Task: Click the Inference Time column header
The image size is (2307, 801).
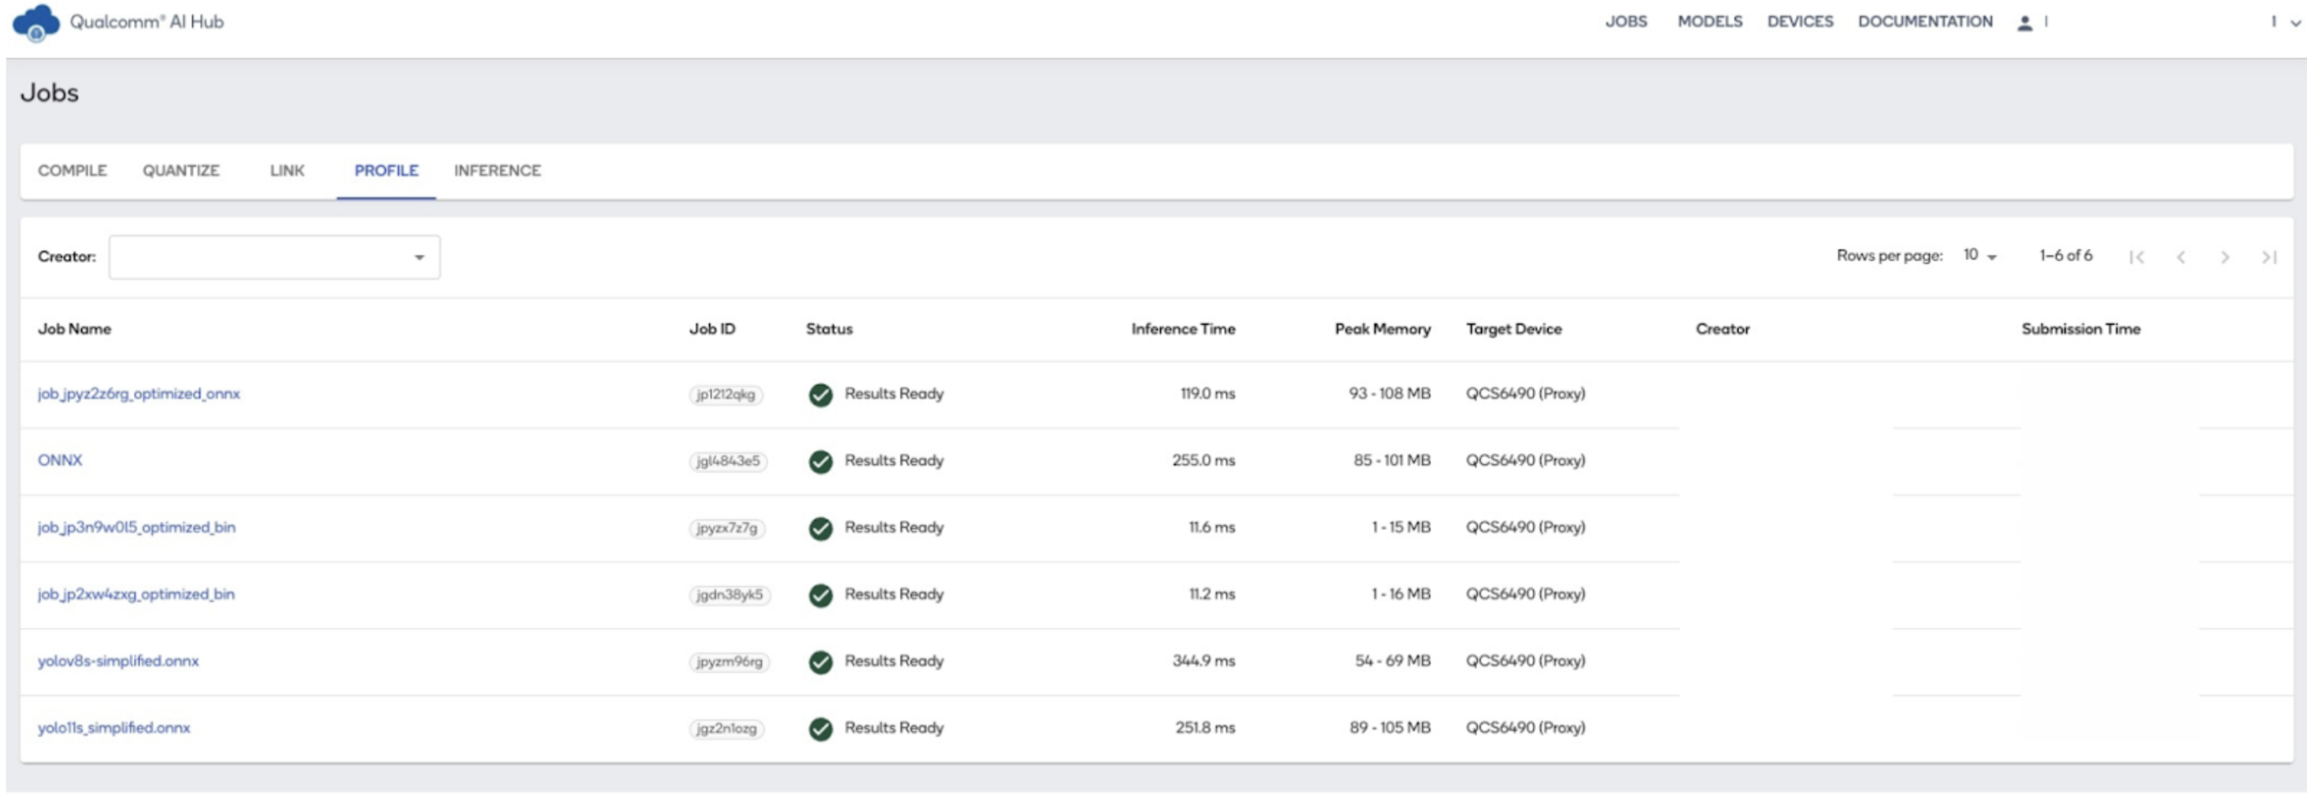Action: coord(1183,329)
